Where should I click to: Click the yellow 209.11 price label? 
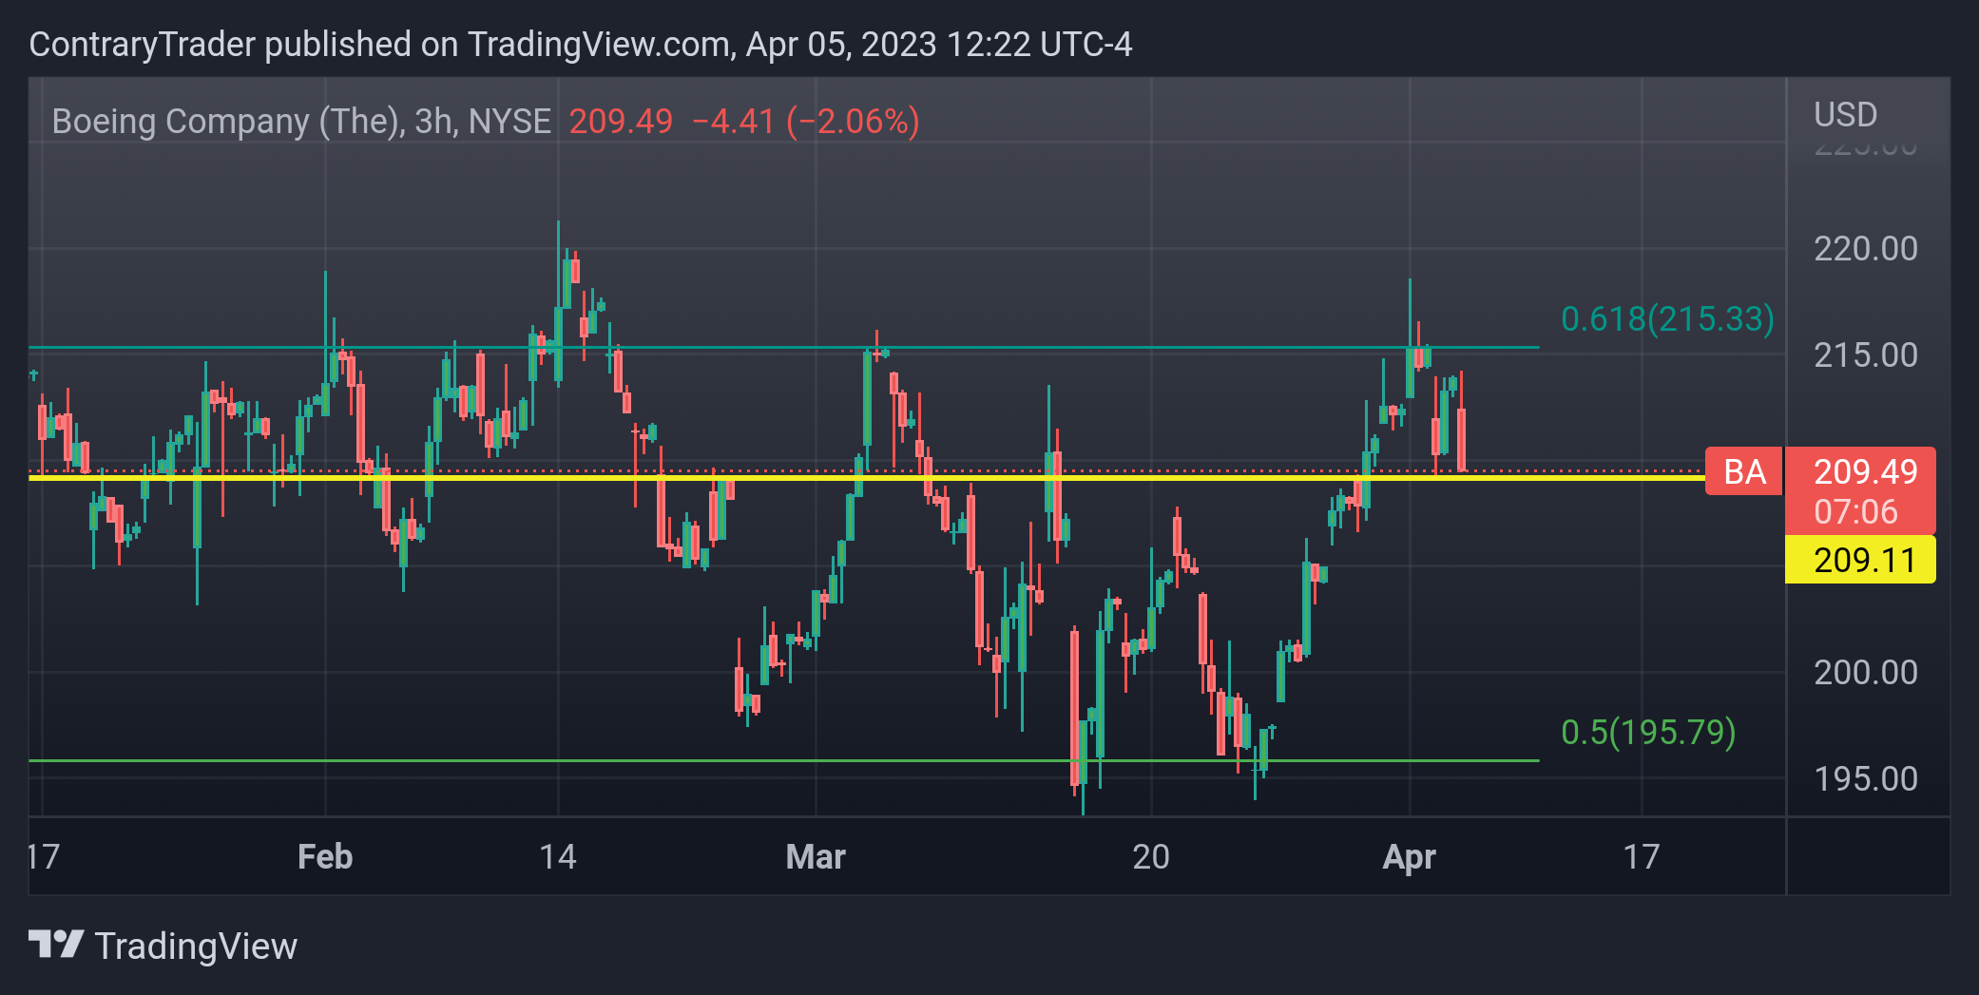pos(1860,560)
